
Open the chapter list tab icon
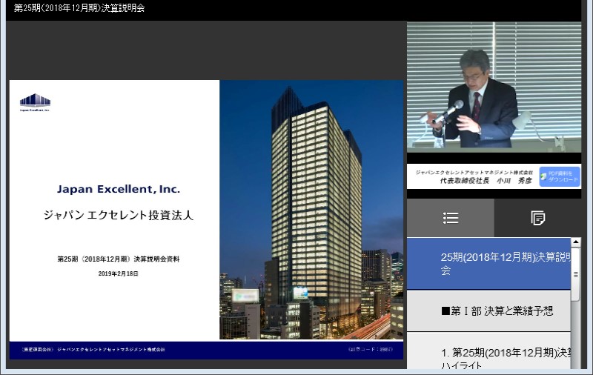pos(451,218)
